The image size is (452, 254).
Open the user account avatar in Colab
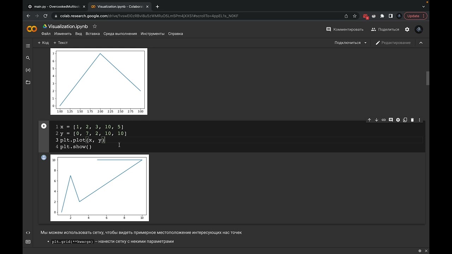click(419, 29)
